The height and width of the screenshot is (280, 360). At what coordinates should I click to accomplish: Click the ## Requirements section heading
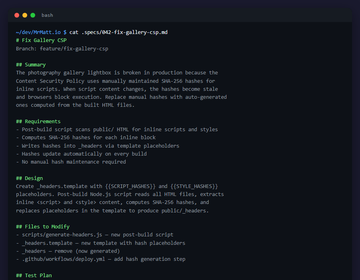[38, 121]
